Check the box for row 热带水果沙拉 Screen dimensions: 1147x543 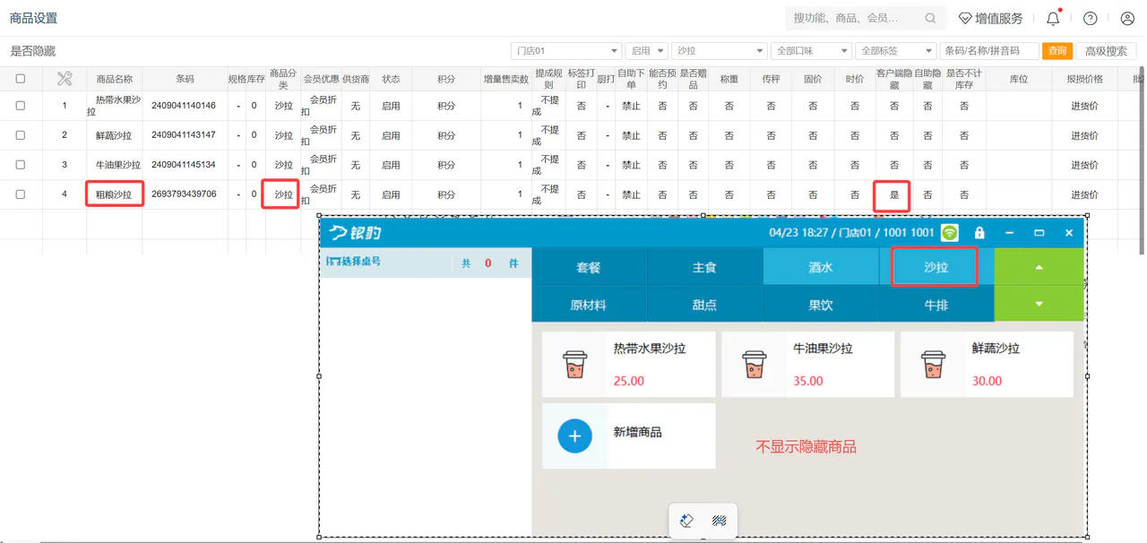[x=21, y=106]
